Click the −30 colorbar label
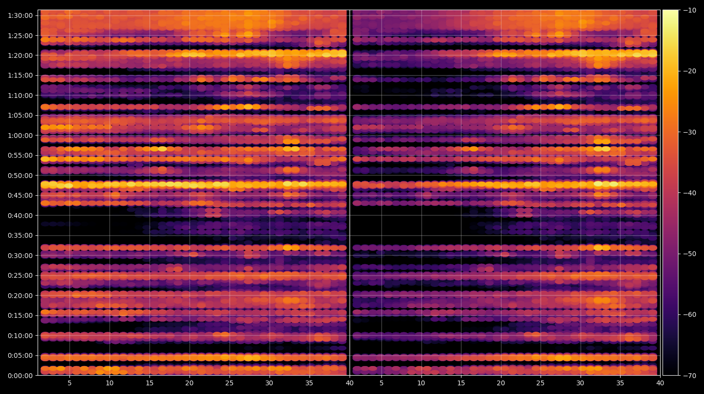This screenshot has height=394, width=704. [690, 132]
